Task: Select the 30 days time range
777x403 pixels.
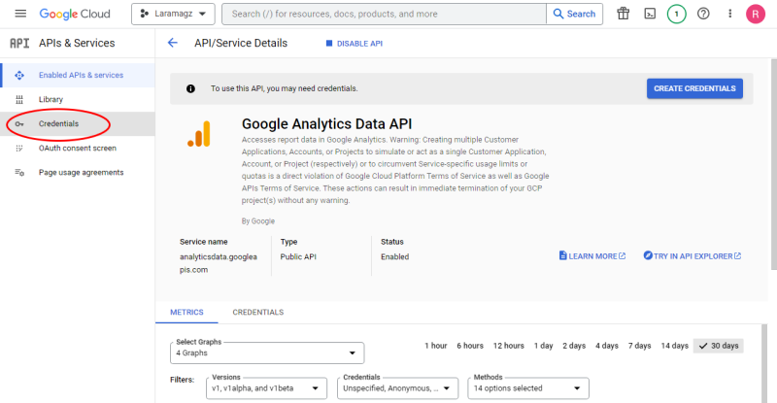Action: tap(719, 346)
